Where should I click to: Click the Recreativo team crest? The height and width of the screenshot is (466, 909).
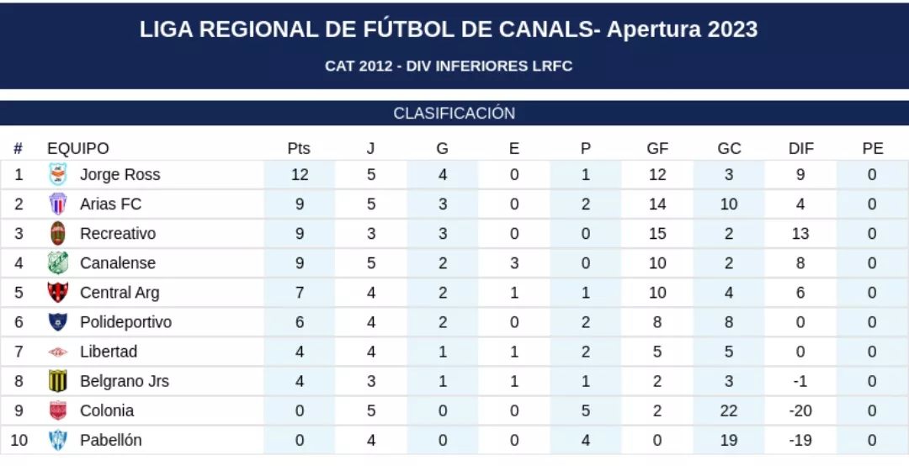click(x=57, y=234)
